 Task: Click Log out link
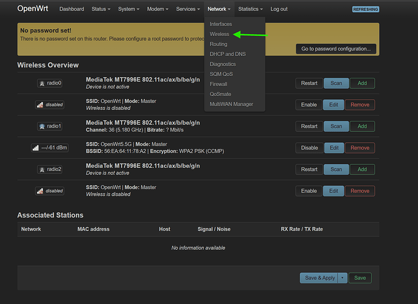[x=279, y=9]
